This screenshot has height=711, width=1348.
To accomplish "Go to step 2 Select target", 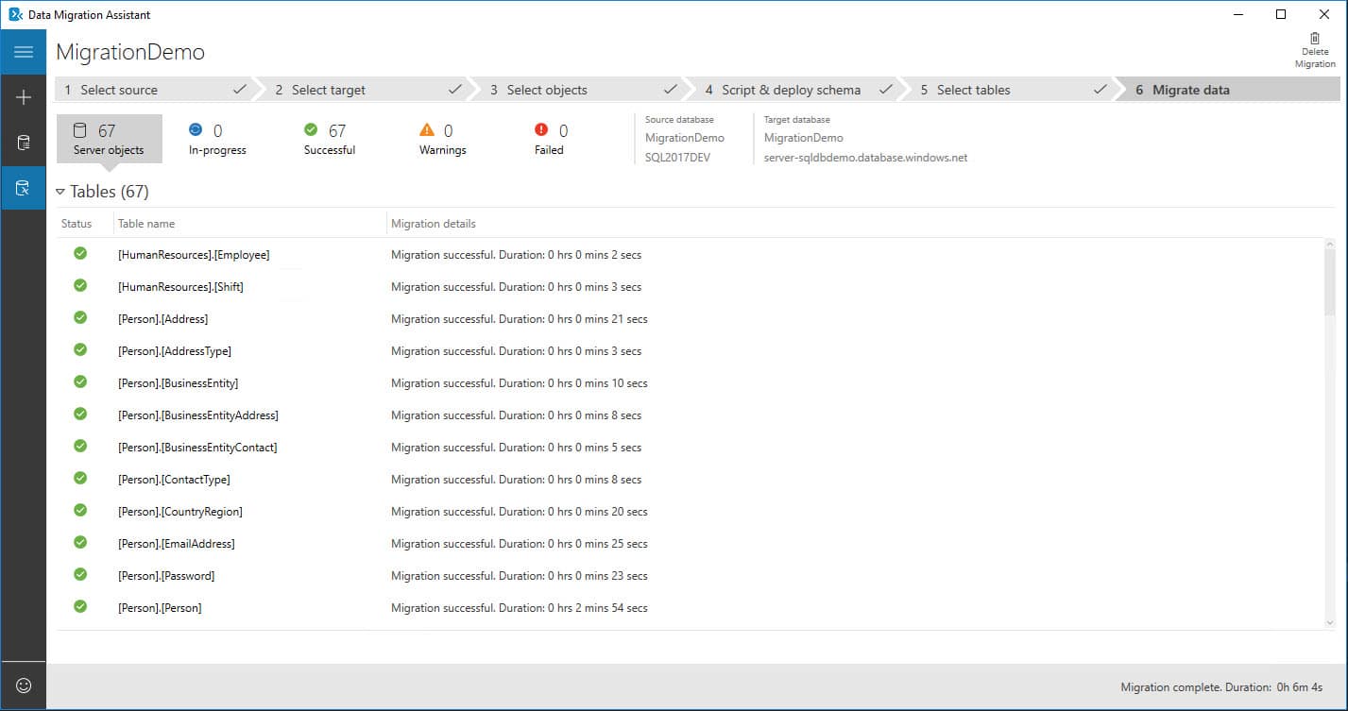I will 367,90.
